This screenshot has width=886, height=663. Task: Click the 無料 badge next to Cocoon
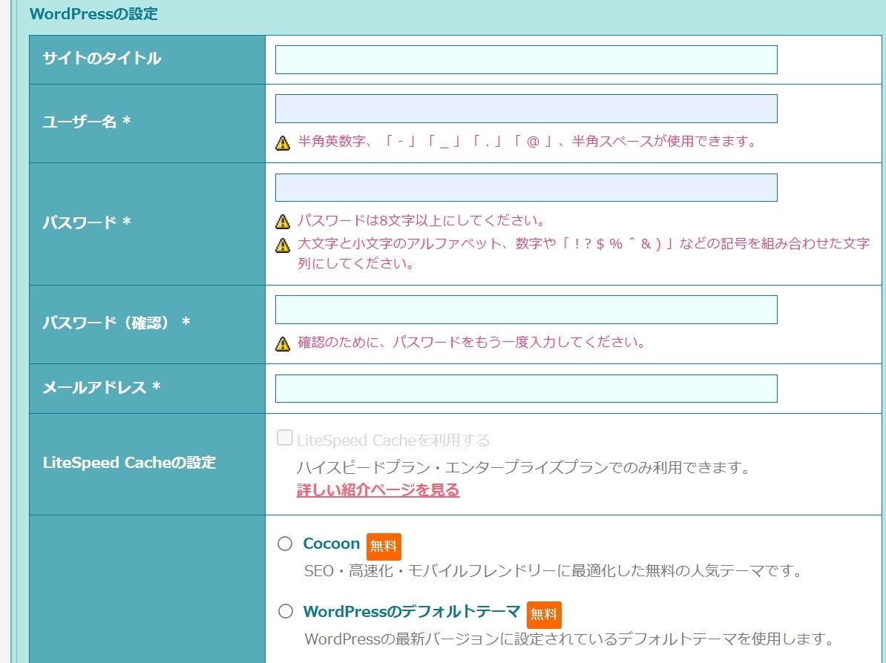[384, 546]
